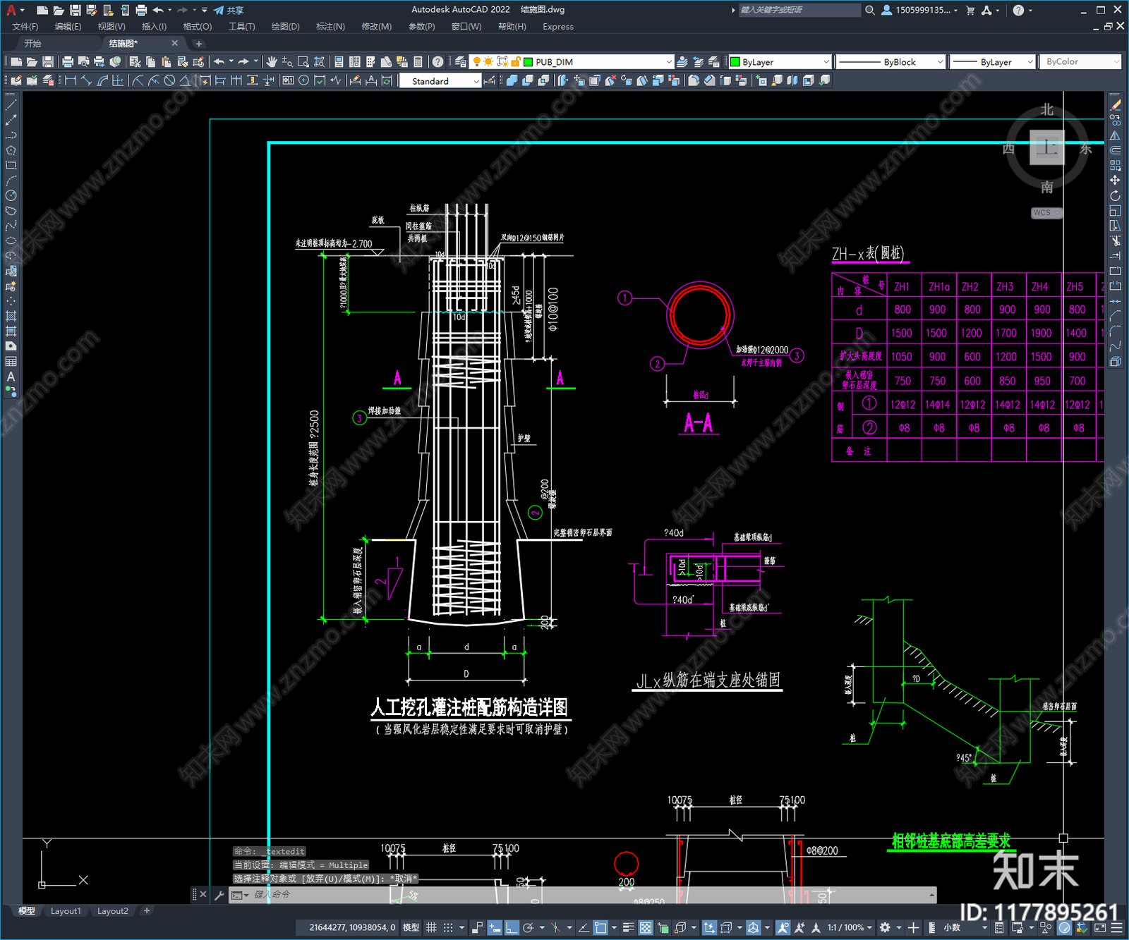Click the Erase tool in modify toolbar

coord(1115,105)
